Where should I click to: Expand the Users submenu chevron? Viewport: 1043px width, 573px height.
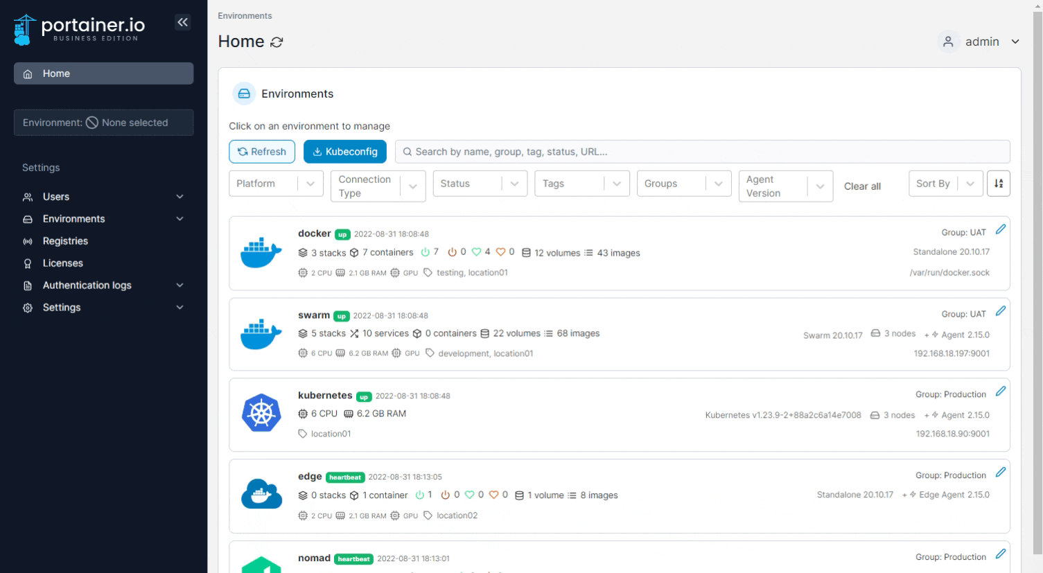pyautogui.click(x=180, y=197)
